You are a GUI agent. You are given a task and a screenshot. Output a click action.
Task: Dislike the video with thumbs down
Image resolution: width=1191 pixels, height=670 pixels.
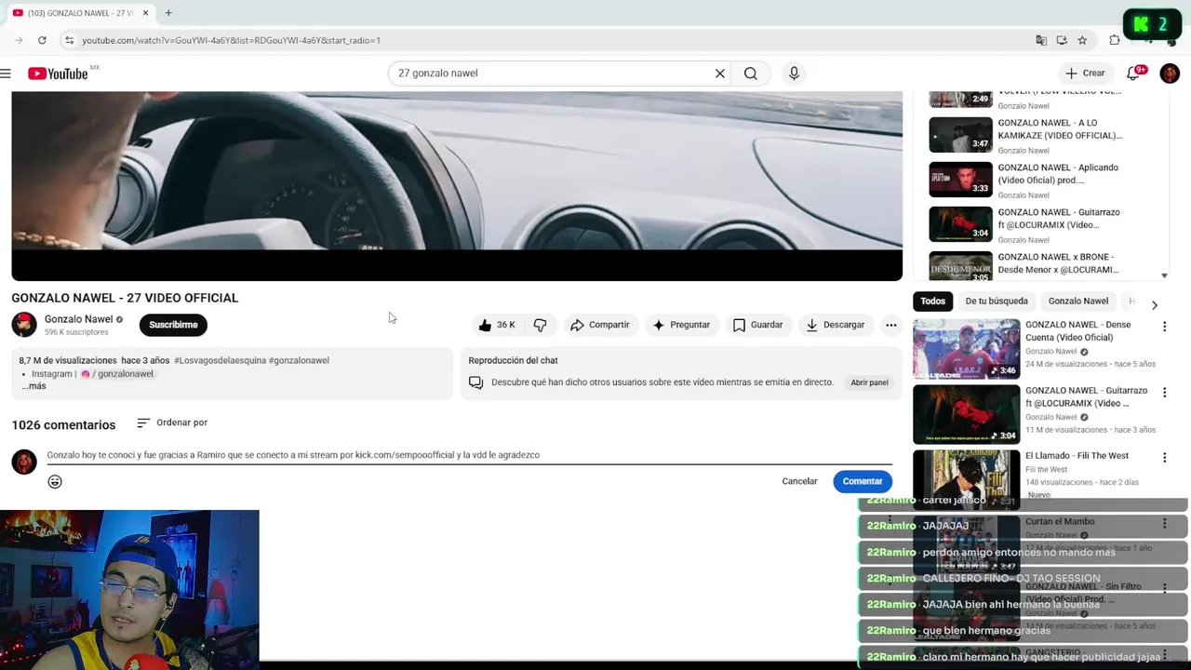(540, 325)
